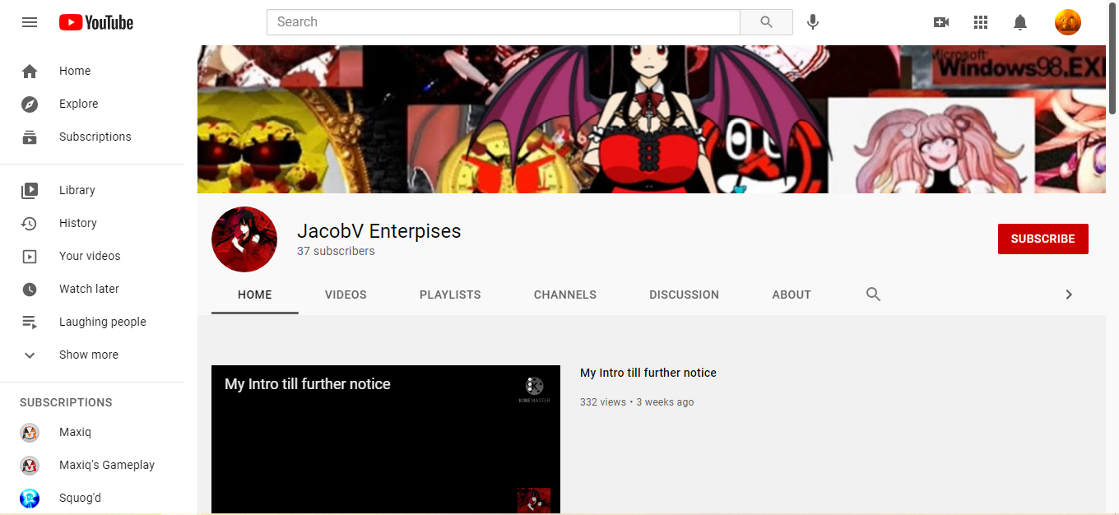1119x515 pixels.
Task: Click the search magnifier button
Action: [x=766, y=22]
